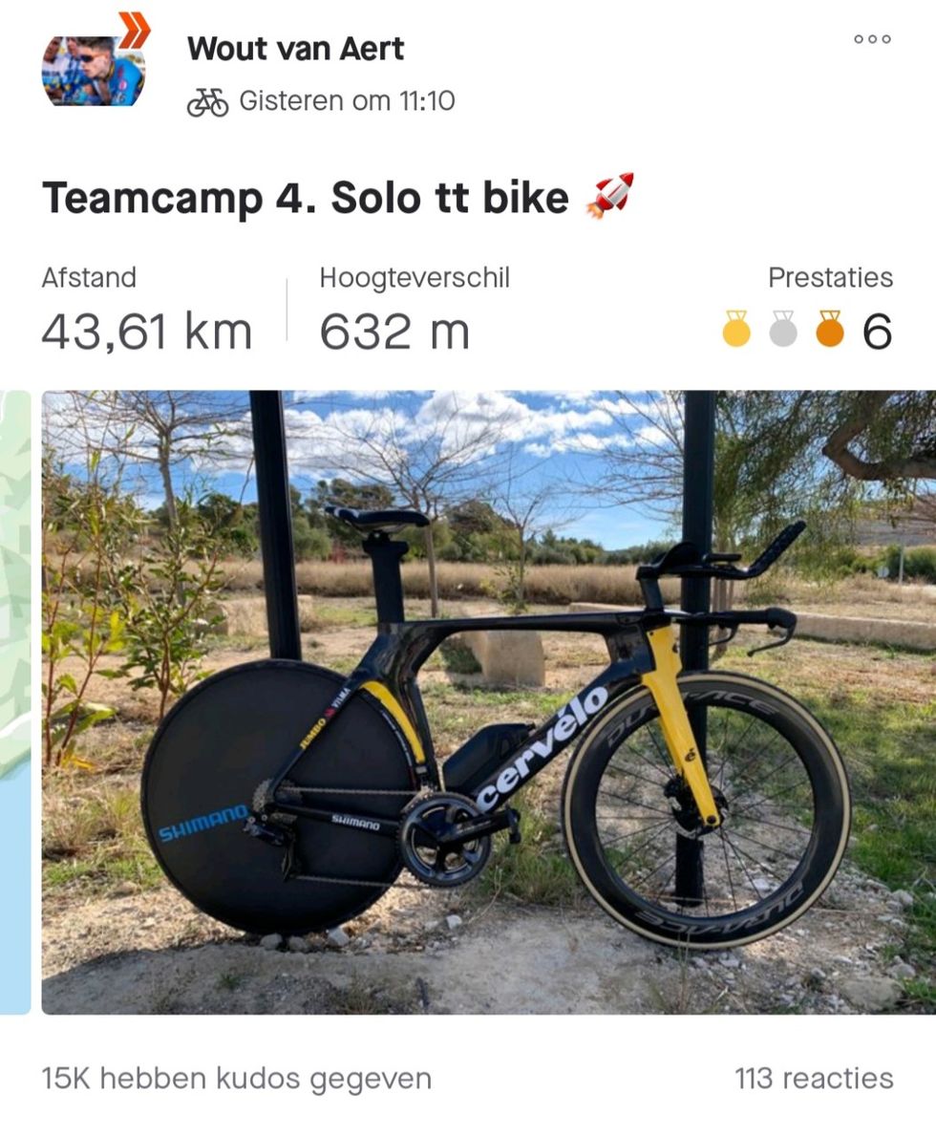Click the silver medal icon
This screenshot has width=936, height=1137.
click(x=783, y=330)
